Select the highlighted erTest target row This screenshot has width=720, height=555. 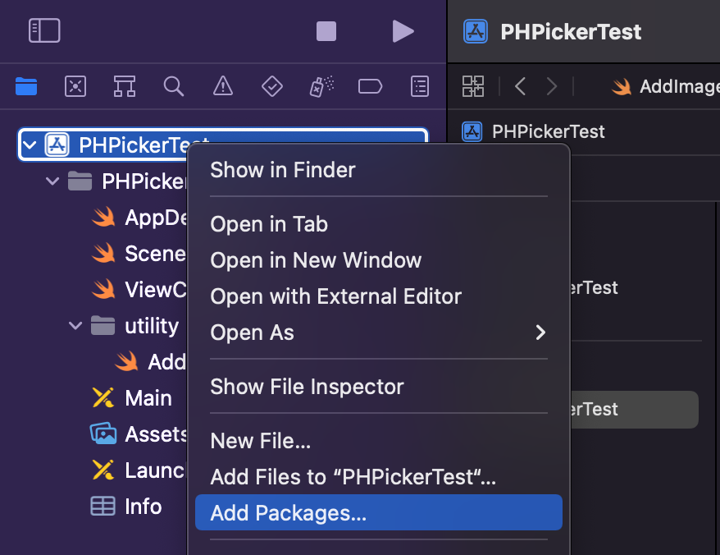[x=634, y=409]
